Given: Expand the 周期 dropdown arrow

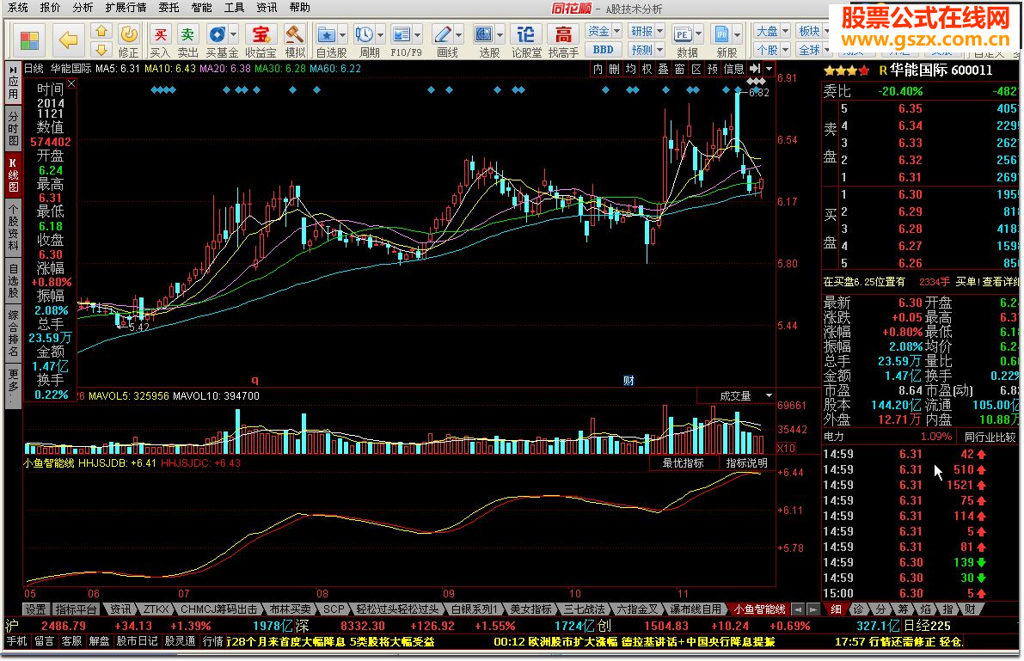Looking at the screenshot, I should tap(380, 34).
